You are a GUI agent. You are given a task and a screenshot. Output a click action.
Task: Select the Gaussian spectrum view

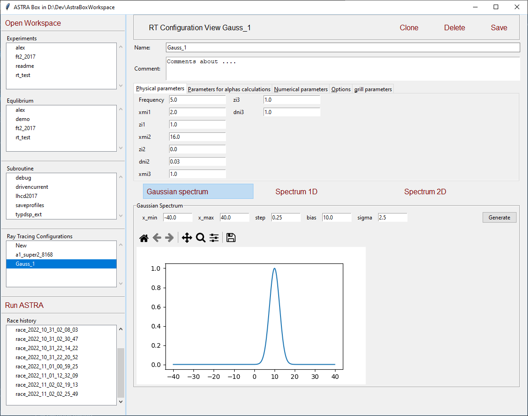pyautogui.click(x=198, y=192)
